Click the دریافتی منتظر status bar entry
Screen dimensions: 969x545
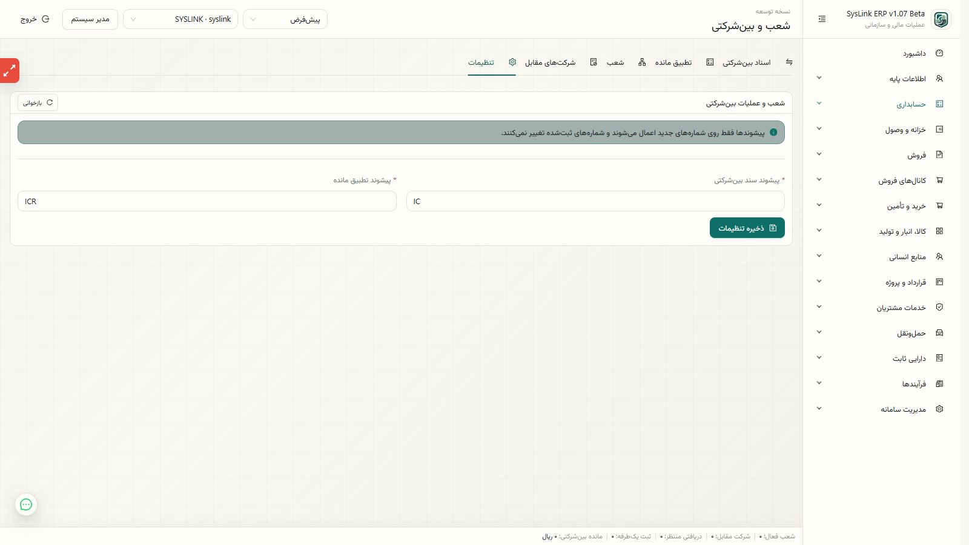(681, 537)
